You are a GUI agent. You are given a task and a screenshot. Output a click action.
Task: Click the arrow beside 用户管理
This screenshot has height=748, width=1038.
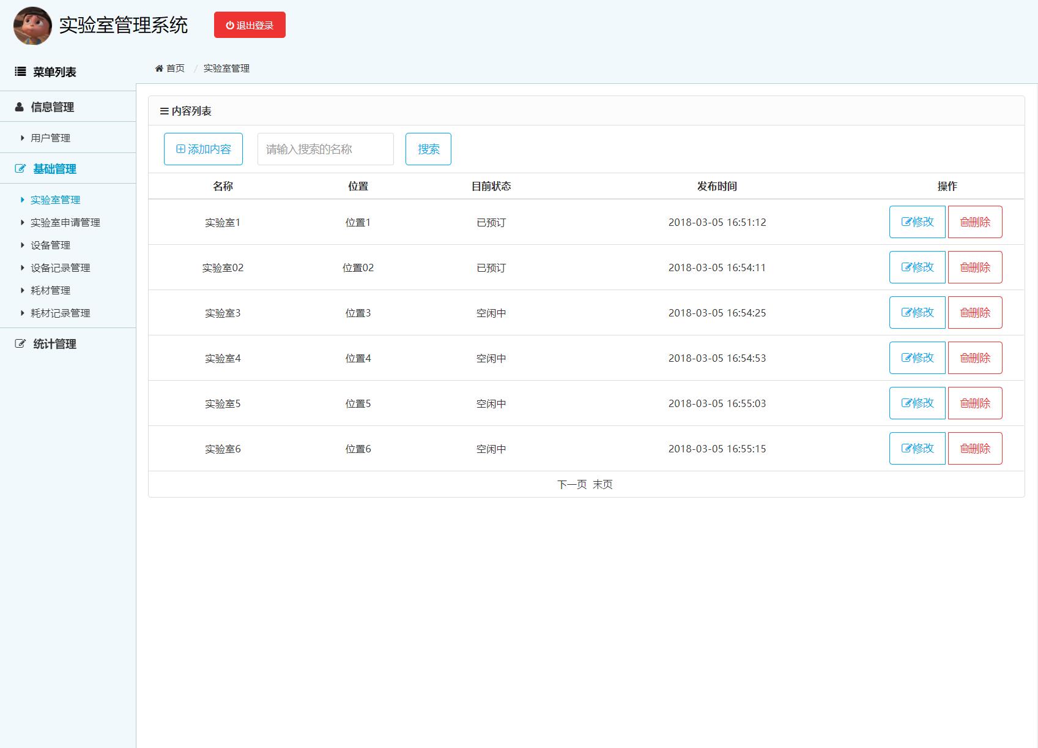pyautogui.click(x=23, y=138)
